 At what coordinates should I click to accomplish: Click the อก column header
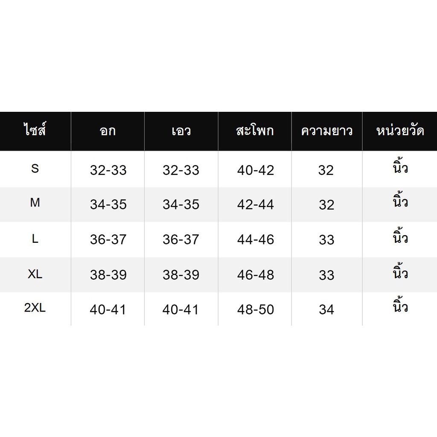tap(108, 131)
